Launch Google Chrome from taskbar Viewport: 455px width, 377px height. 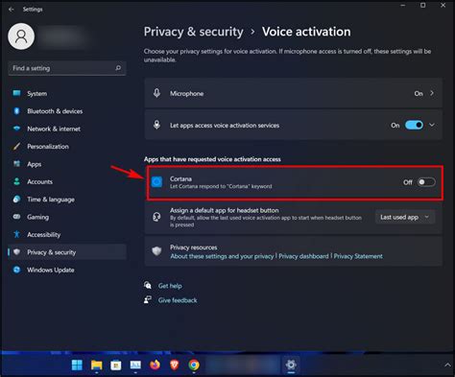[x=194, y=365]
